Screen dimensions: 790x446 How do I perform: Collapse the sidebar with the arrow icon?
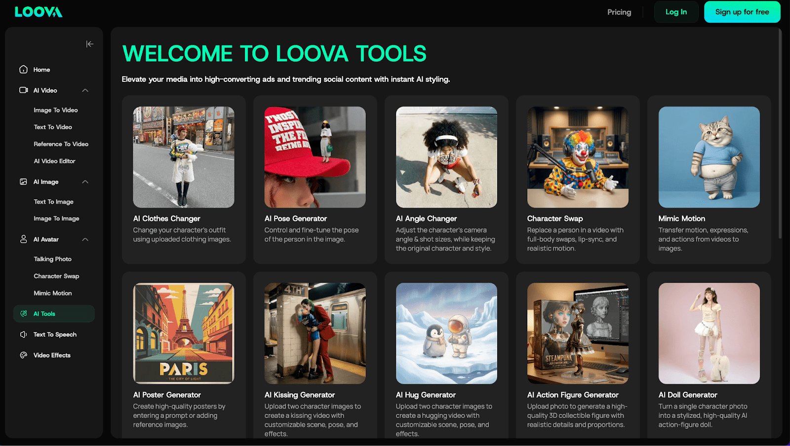(x=89, y=44)
